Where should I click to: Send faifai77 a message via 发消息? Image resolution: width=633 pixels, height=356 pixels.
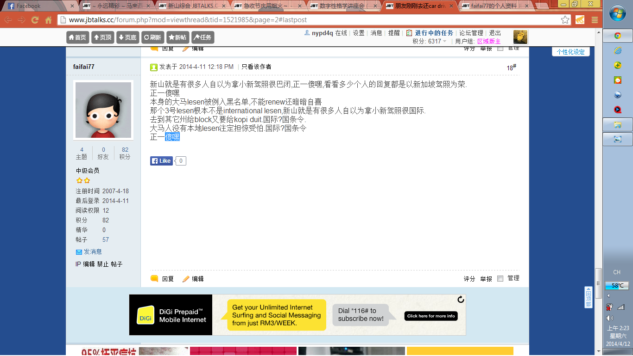[x=92, y=252]
